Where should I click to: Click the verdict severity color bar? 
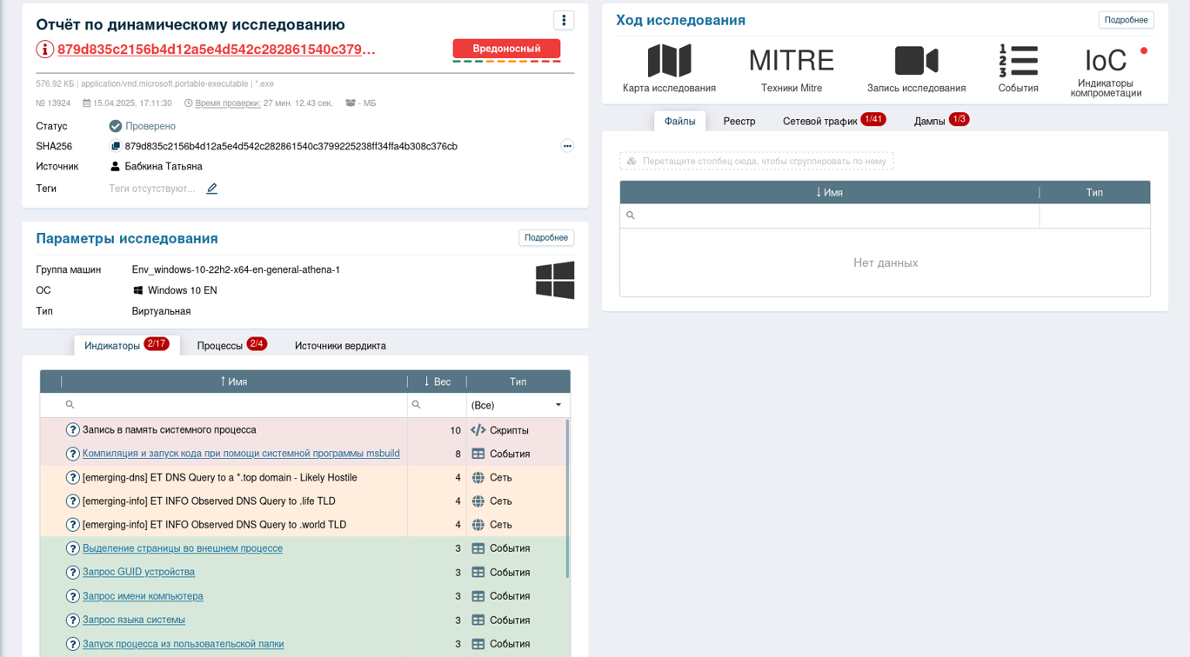pos(505,61)
